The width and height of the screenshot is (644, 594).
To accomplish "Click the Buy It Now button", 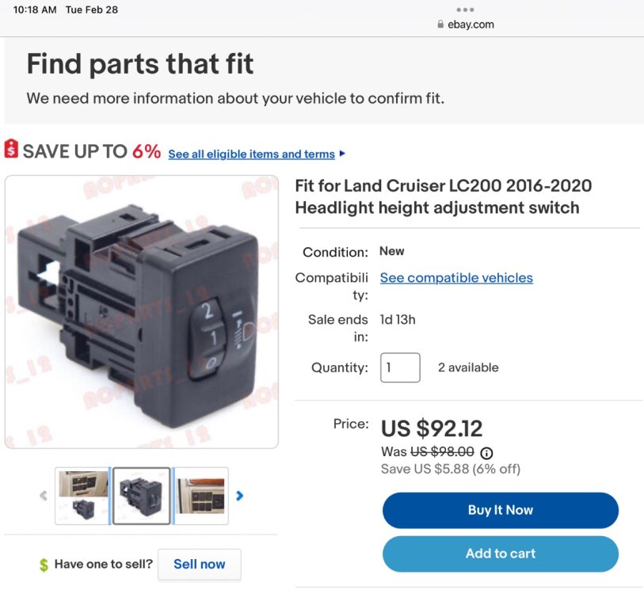I will (501, 510).
